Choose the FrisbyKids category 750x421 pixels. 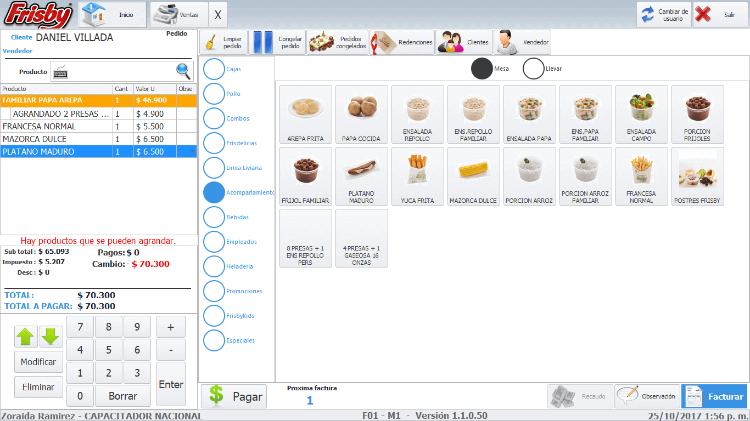214,316
